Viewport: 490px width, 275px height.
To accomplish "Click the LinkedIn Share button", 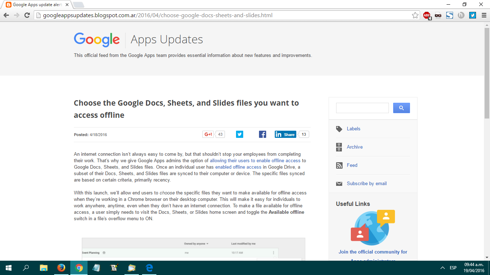I will pos(286,134).
